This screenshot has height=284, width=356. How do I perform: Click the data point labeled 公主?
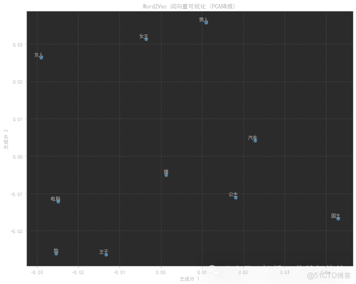coord(235,197)
